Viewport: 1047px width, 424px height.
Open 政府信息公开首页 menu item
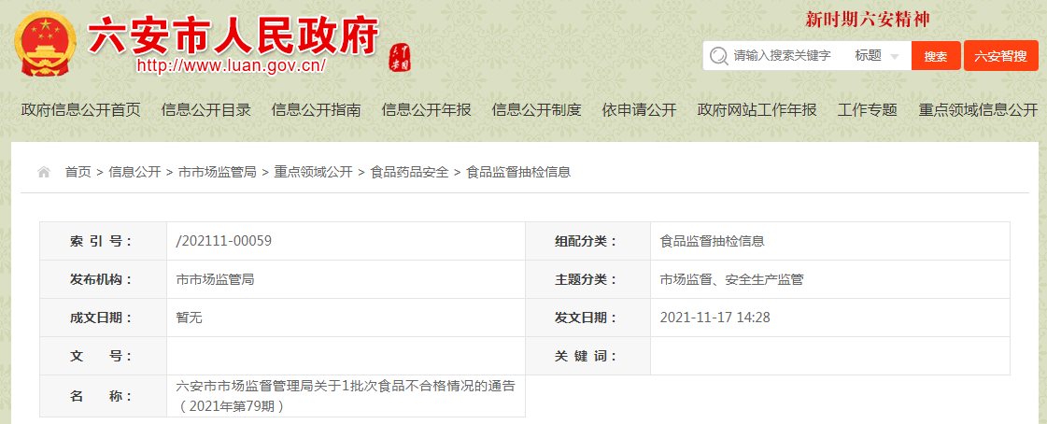(81, 110)
